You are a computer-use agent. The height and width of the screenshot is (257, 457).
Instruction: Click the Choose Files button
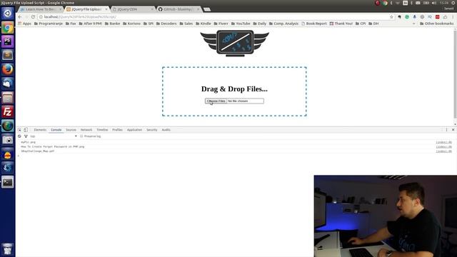(x=216, y=101)
